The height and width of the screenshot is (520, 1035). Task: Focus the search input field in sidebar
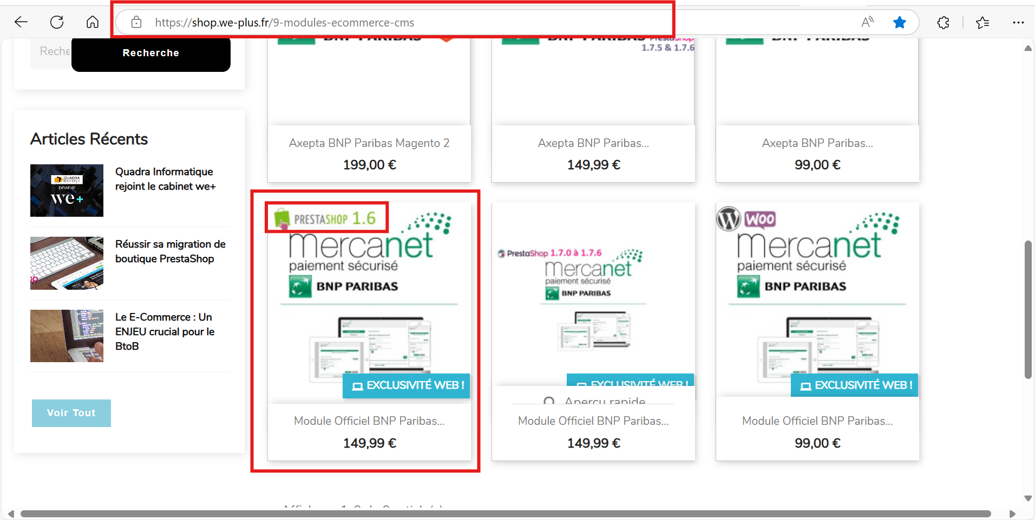(x=51, y=52)
